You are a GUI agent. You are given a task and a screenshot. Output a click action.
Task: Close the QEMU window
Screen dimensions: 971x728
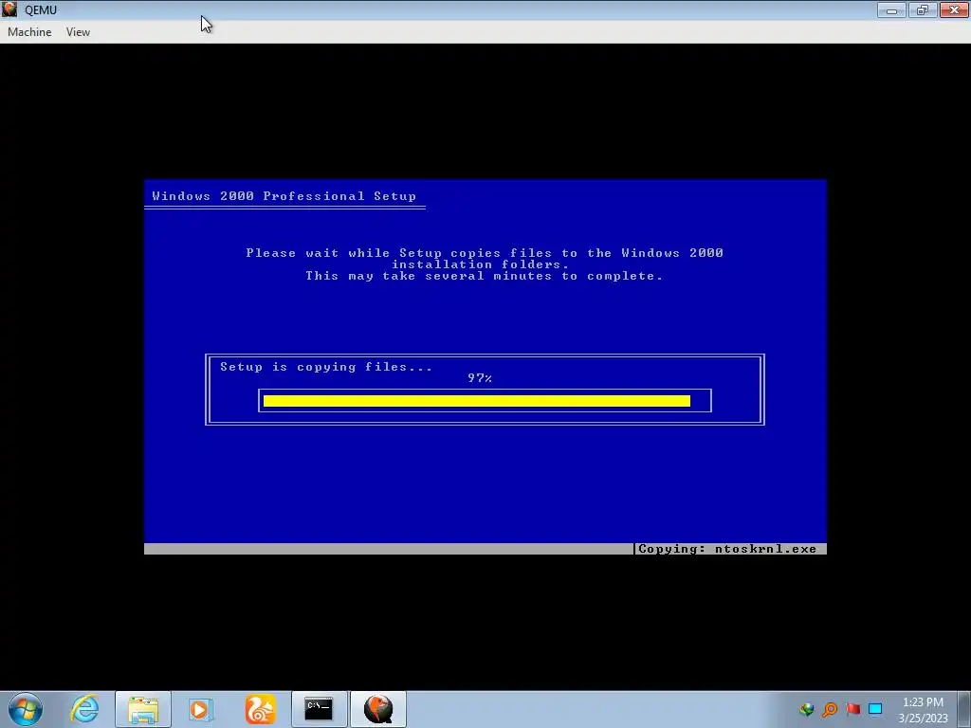(954, 9)
